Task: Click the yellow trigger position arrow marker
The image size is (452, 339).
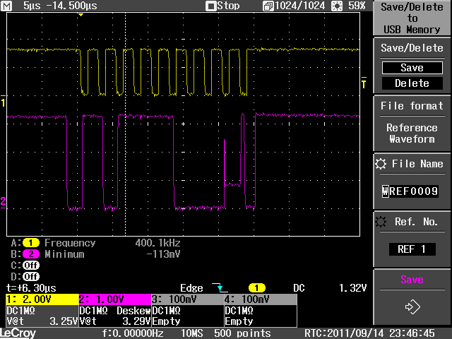Action: click(x=81, y=15)
